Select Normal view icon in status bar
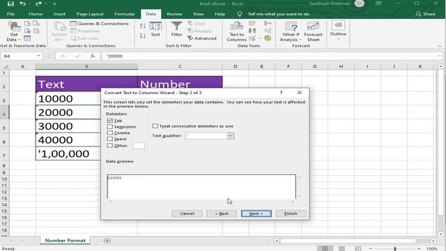Screen dimensions: 446x251 pyautogui.click(x=325, y=248)
